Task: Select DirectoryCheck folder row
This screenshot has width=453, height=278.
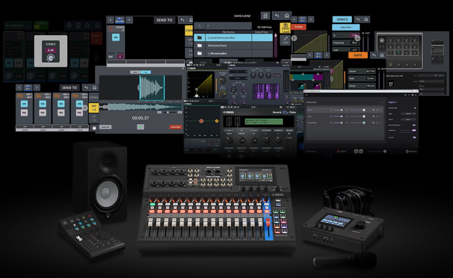Action: coord(233,46)
